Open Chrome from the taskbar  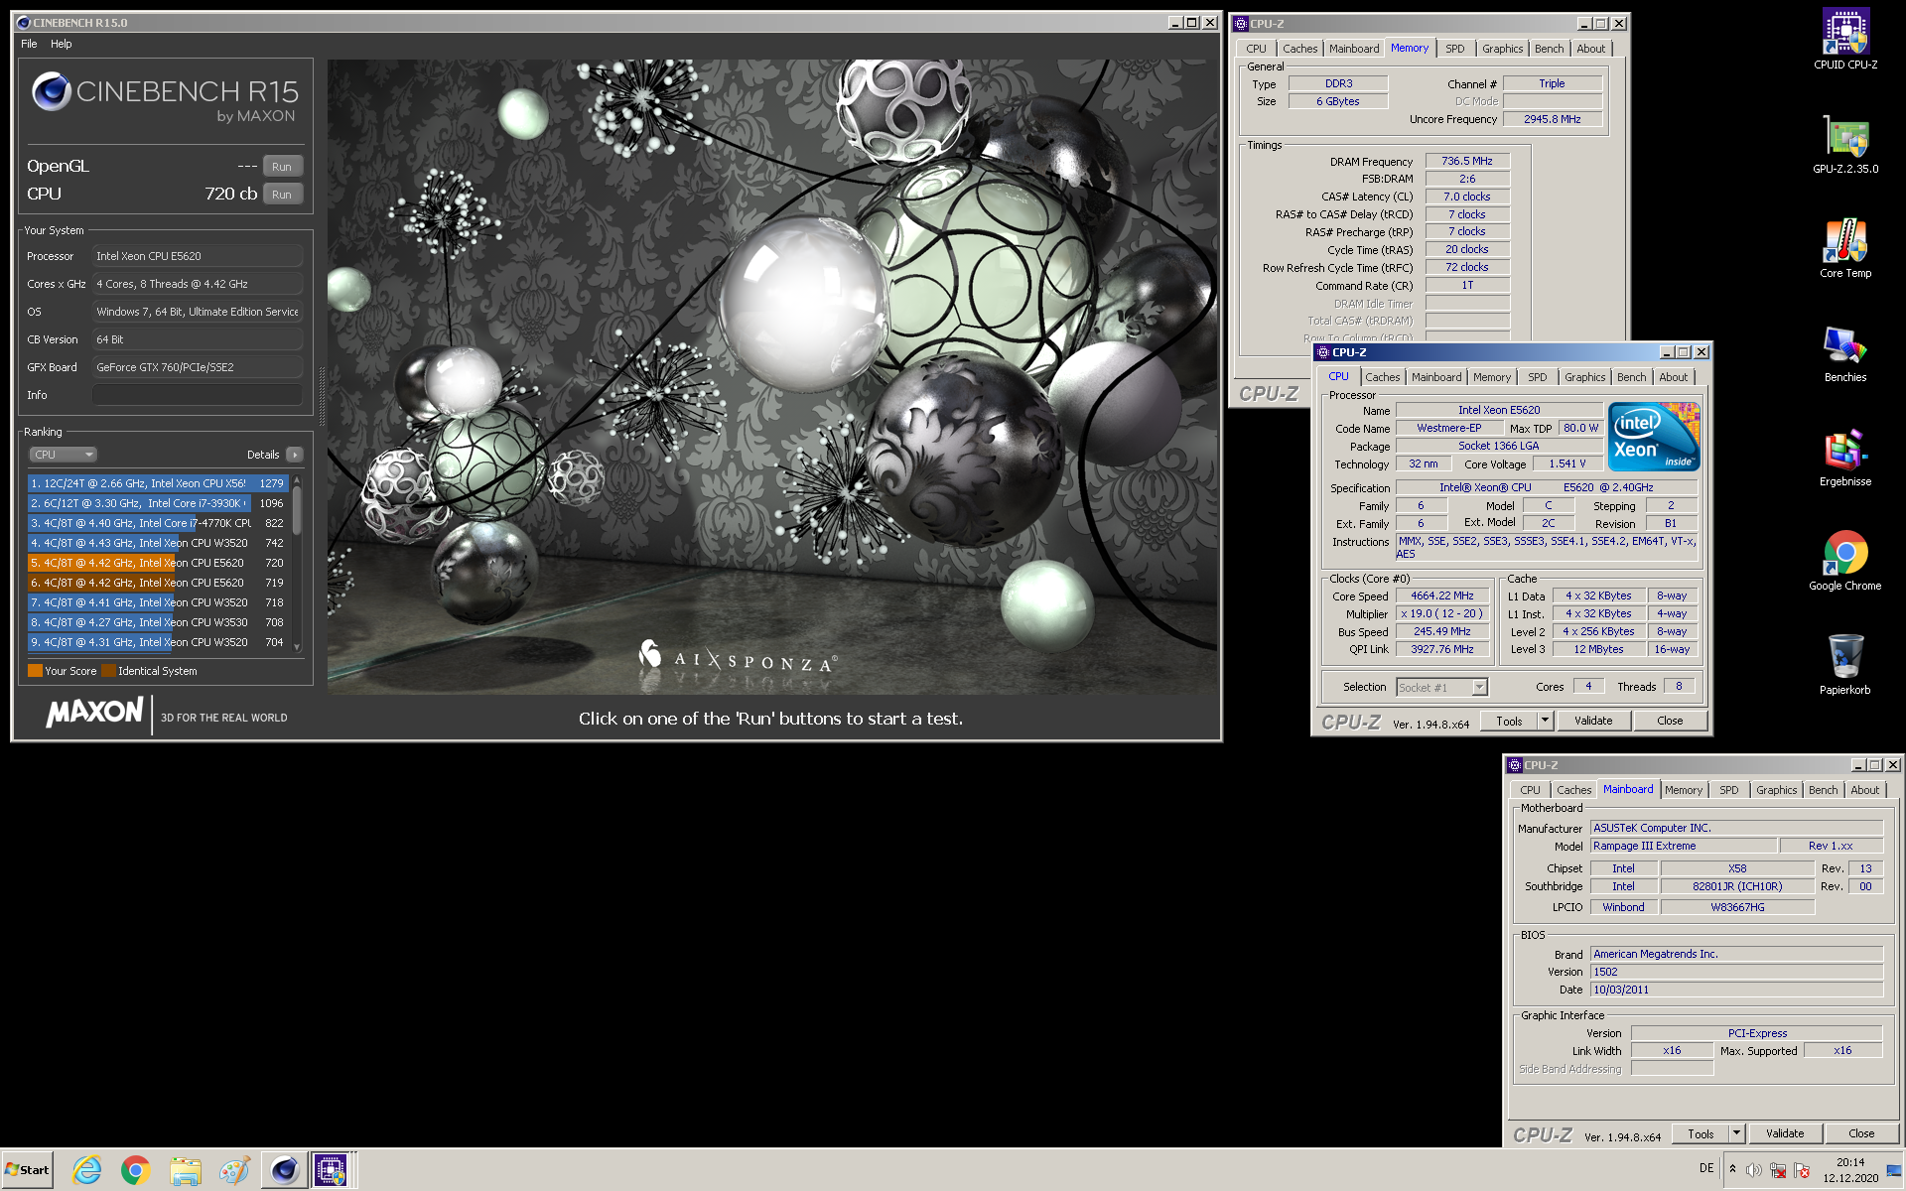136,1170
